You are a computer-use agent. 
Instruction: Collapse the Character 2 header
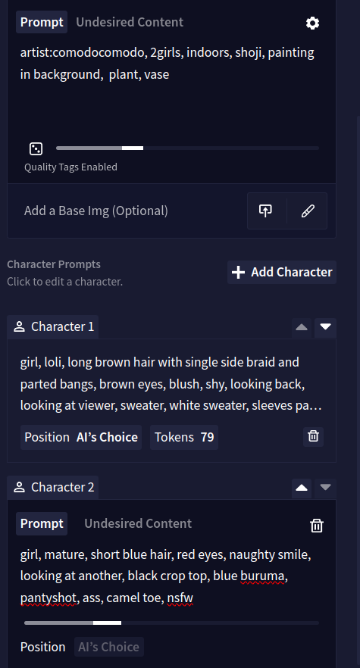[x=53, y=487]
